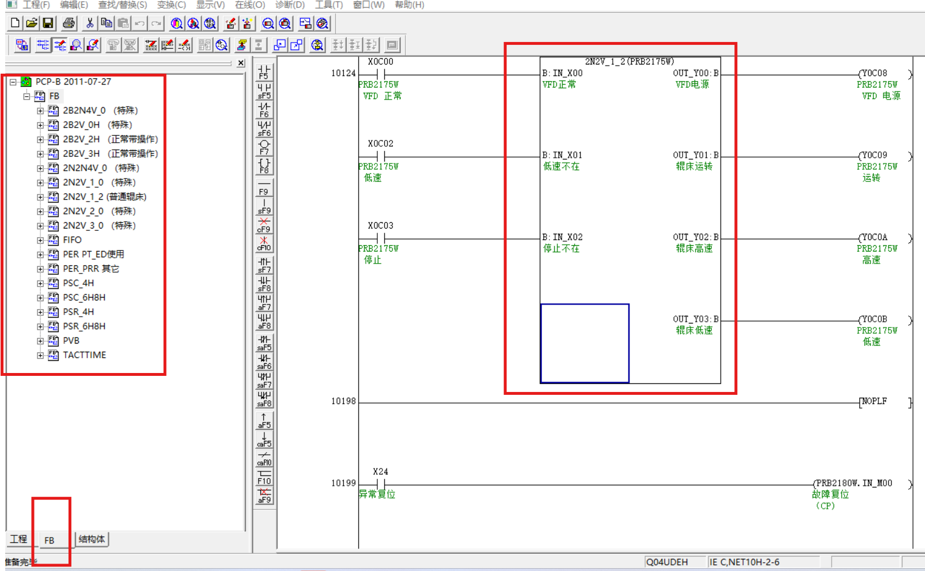Draw horizontal line with F9 tool
The height and width of the screenshot is (571, 925).
click(264, 188)
